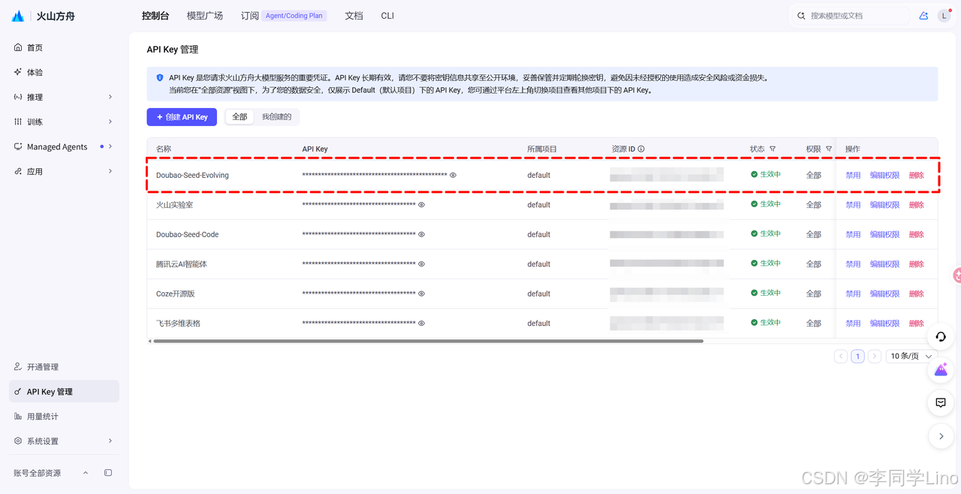Click the 飞书多维表格 name cell
Image resolution: width=961 pixels, height=494 pixels.
coord(178,324)
